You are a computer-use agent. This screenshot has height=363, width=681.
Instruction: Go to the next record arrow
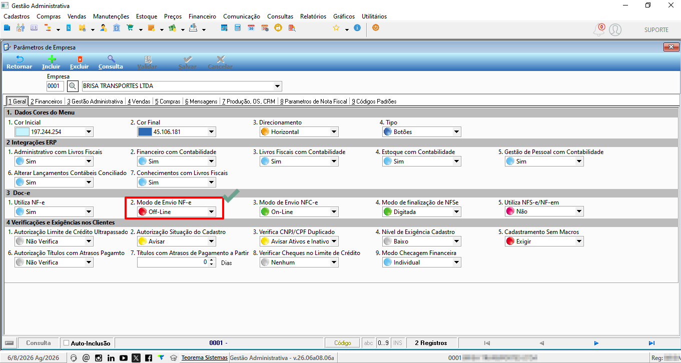pyautogui.click(x=596, y=343)
